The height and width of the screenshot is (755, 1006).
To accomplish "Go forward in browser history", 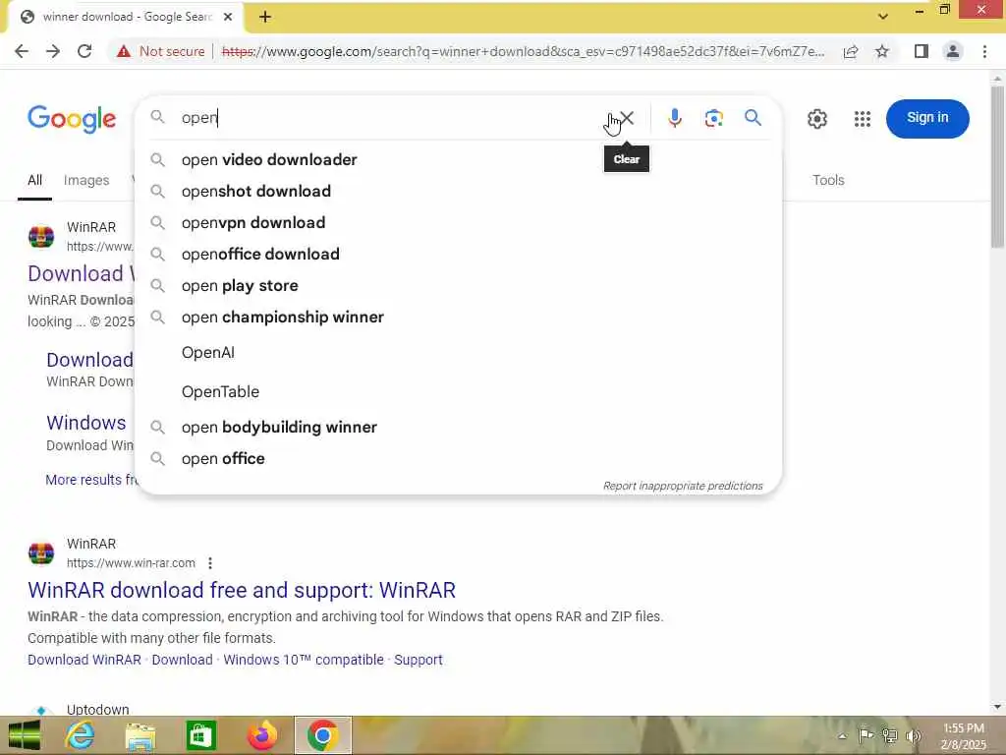I will pyautogui.click(x=53, y=51).
